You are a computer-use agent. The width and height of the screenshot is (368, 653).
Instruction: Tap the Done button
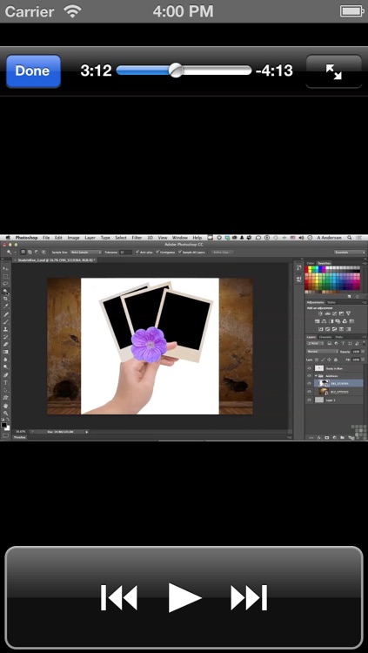pos(33,71)
